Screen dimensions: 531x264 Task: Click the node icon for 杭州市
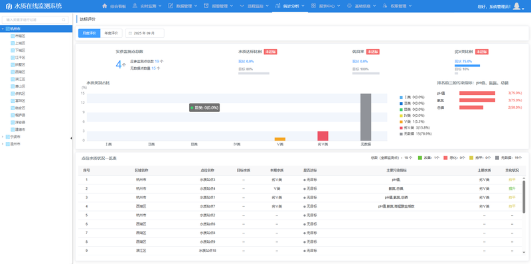click(x=8, y=29)
